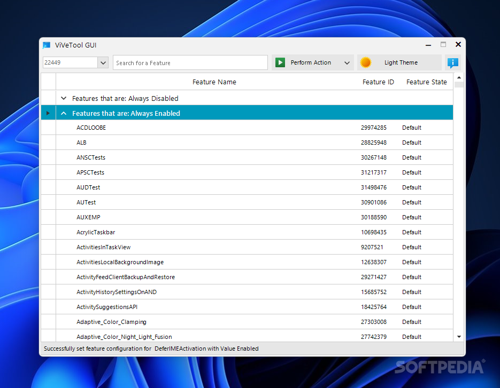
Task: Click the build number 22449 combo box
Action: (x=75, y=62)
